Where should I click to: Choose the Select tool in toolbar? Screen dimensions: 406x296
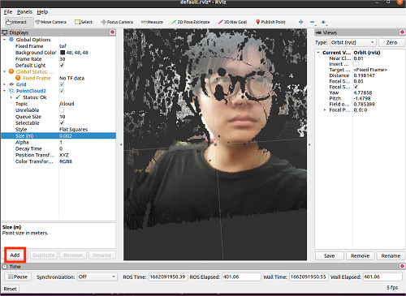[84, 22]
